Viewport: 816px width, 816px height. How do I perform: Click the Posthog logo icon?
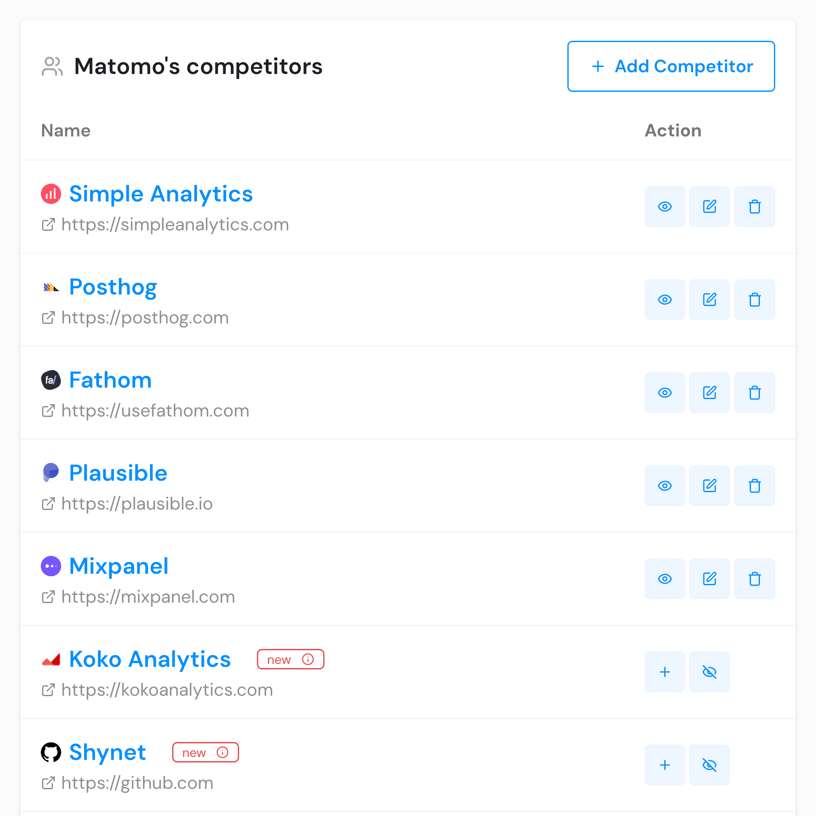pyautogui.click(x=51, y=287)
